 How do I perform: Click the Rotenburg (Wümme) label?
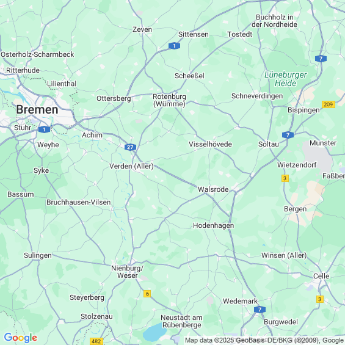[x=169, y=100]
